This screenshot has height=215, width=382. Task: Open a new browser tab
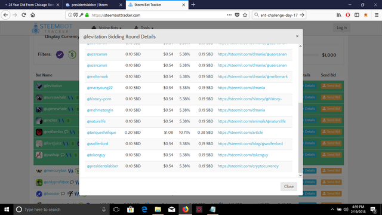193,5
